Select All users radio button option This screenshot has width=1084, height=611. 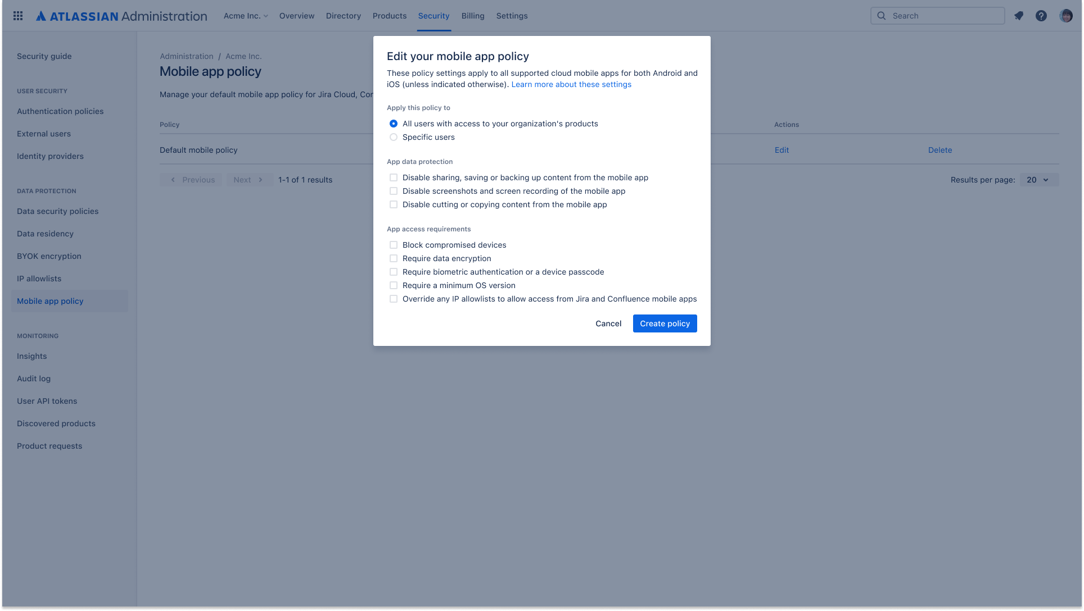tap(394, 124)
